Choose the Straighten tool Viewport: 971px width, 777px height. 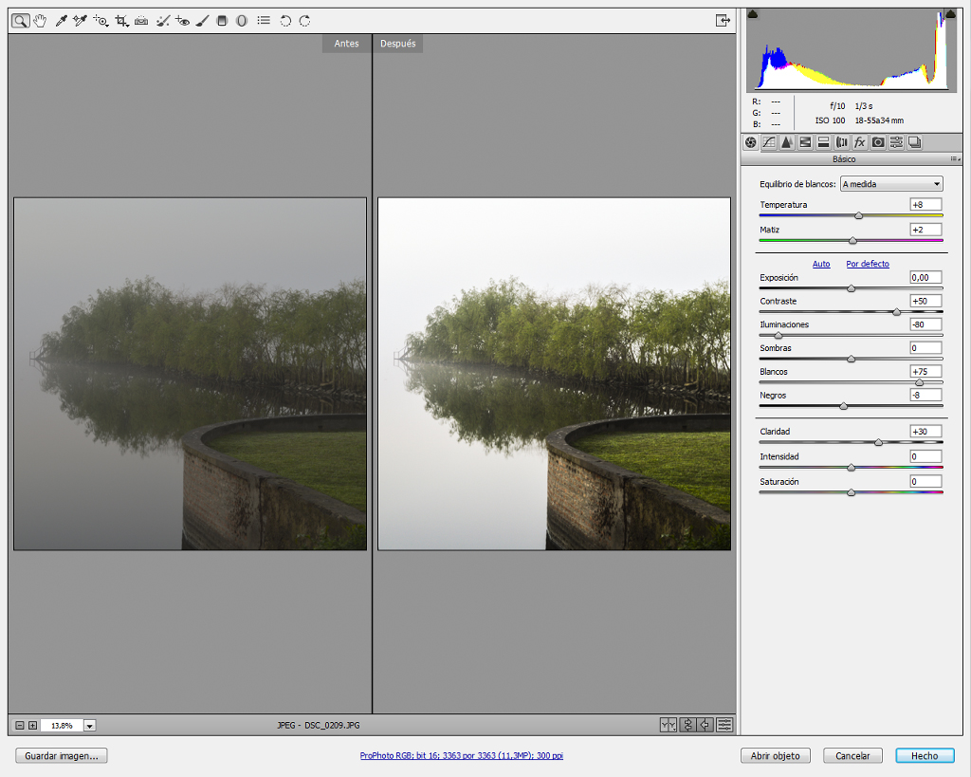(x=141, y=21)
